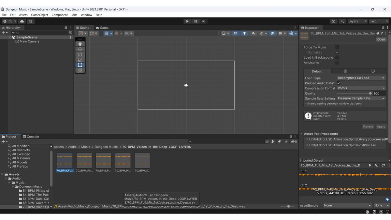The height and width of the screenshot is (220, 391).
Task: Open the GameObject menu
Action: 39,15
